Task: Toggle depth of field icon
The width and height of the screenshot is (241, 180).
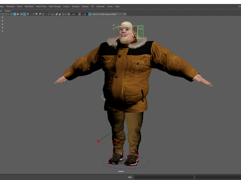Action: click(x=46, y=14)
